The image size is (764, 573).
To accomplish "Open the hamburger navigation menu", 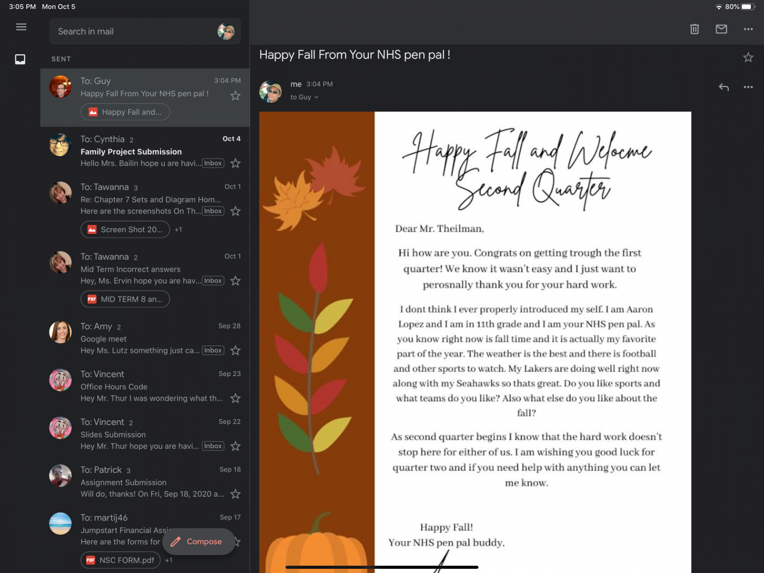I will click(x=21, y=27).
